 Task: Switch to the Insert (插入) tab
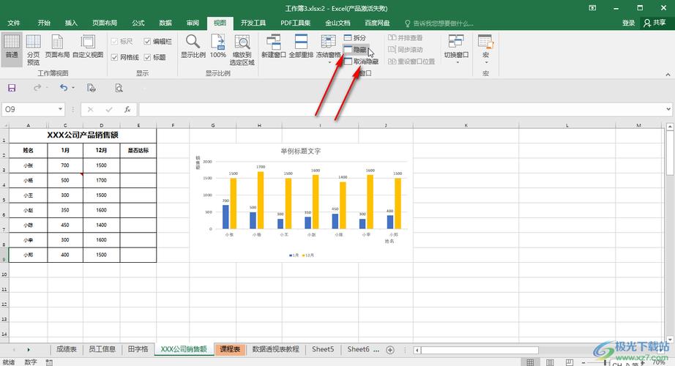(71, 23)
